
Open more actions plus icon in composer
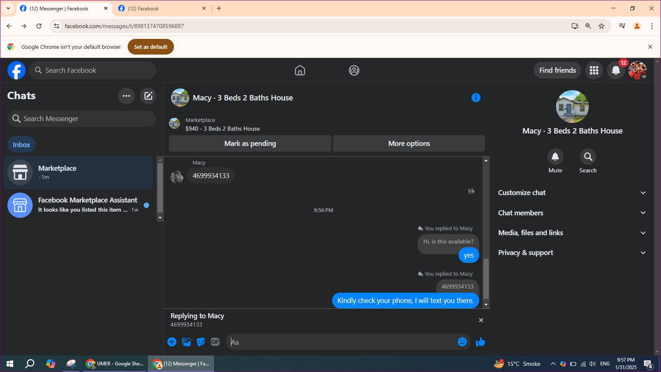(x=172, y=342)
